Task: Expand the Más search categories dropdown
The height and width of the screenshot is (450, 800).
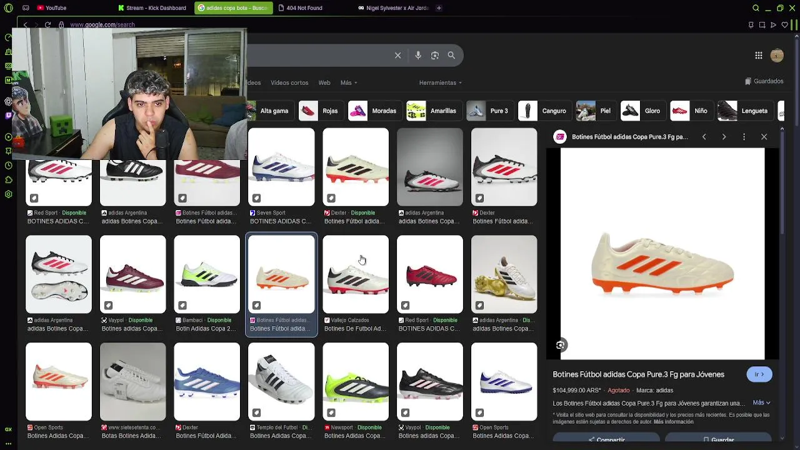Action: tap(349, 82)
